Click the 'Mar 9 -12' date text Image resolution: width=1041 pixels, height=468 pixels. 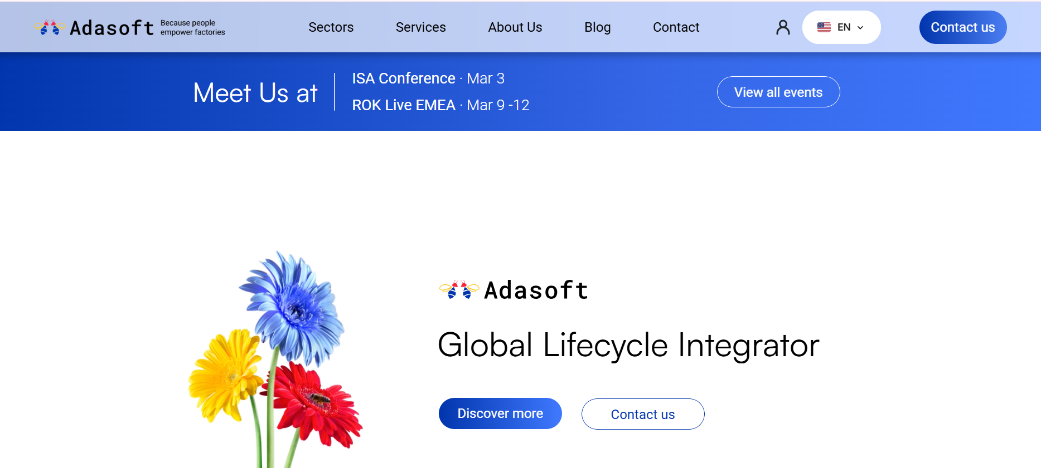(x=498, y=105)
